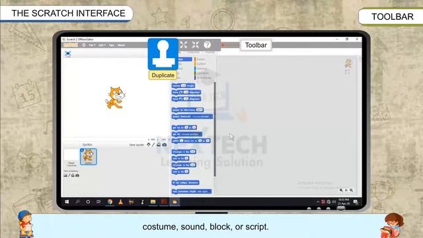Select the Sprite1 cat thumbnail
423x238 pixels.
coord(89,157)
